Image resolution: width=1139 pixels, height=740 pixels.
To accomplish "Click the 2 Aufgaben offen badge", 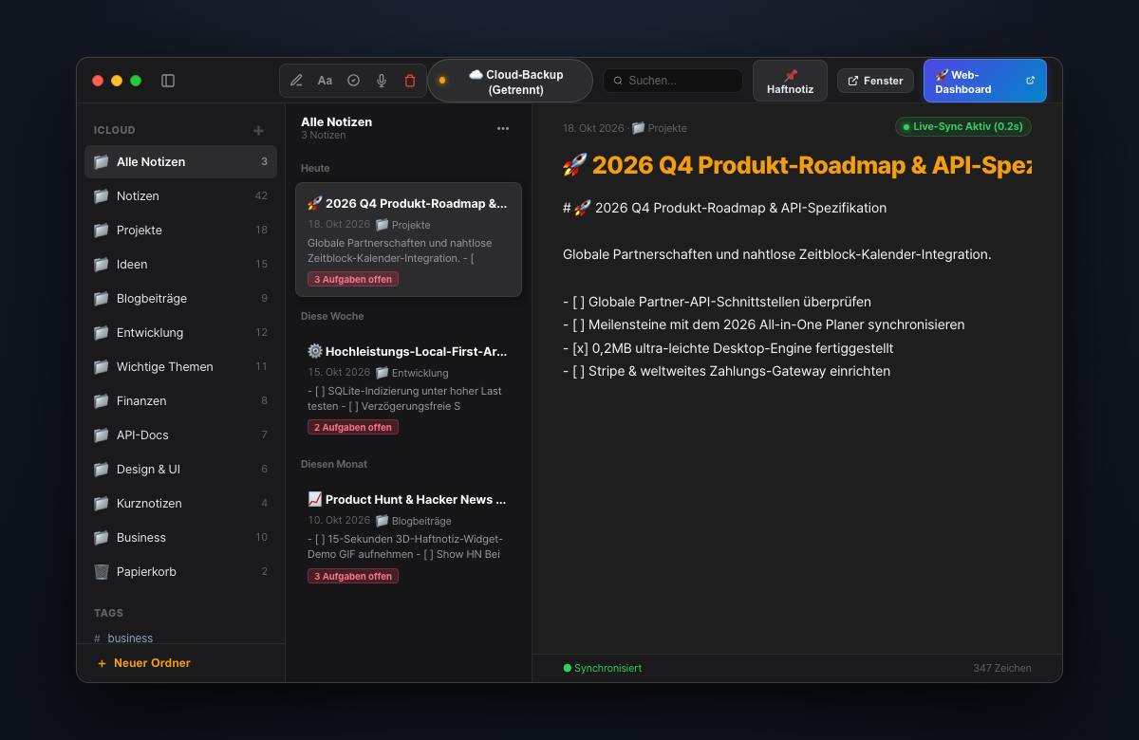I will click(353, 427).
